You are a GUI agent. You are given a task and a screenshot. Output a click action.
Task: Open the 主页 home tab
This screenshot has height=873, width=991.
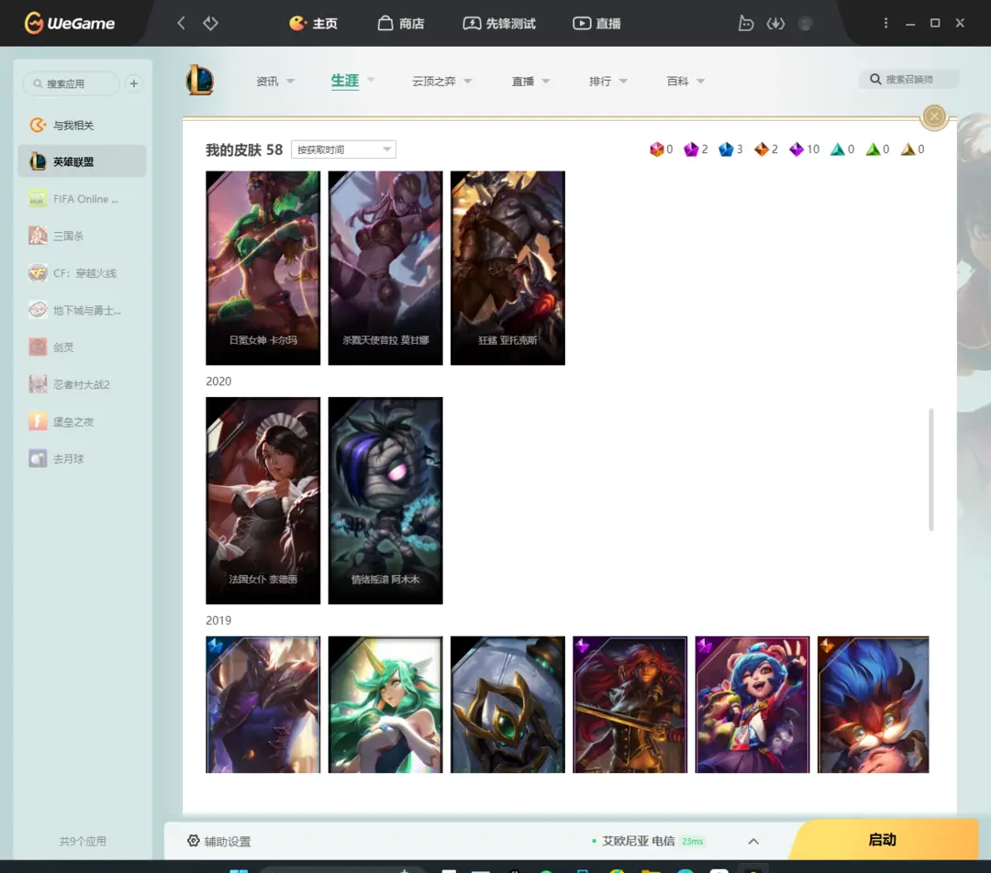pyautogui.click(x=313, y=23)
